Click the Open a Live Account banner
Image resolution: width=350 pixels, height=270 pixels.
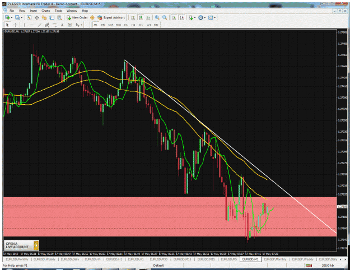[21, 245]
